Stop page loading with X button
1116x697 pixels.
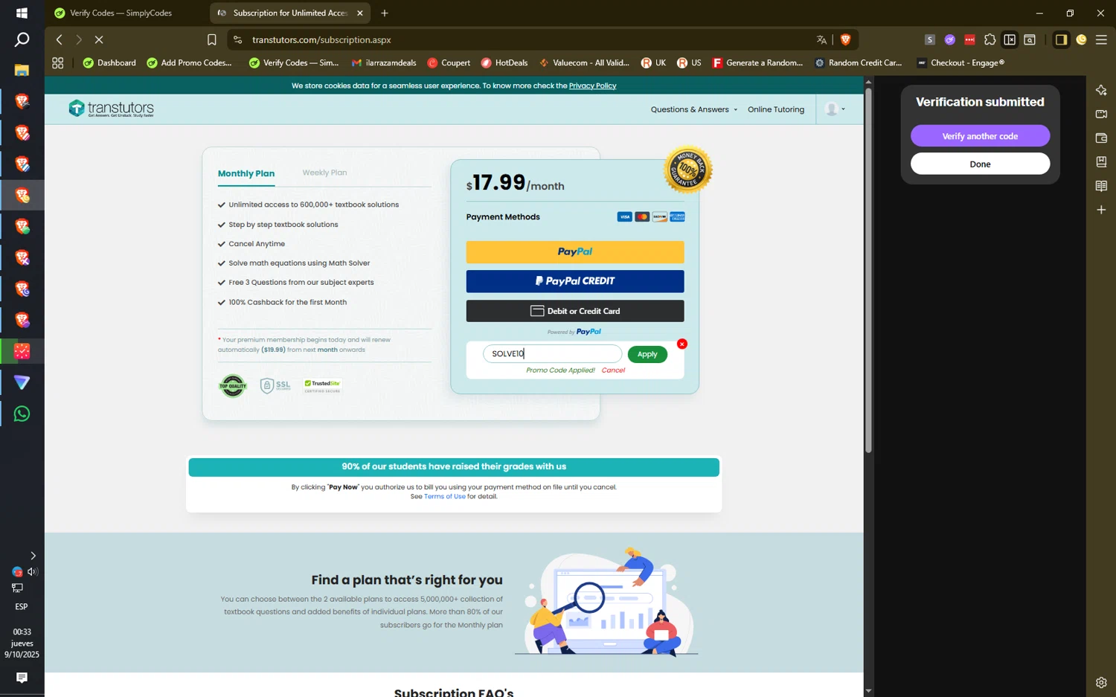point(99,40)
